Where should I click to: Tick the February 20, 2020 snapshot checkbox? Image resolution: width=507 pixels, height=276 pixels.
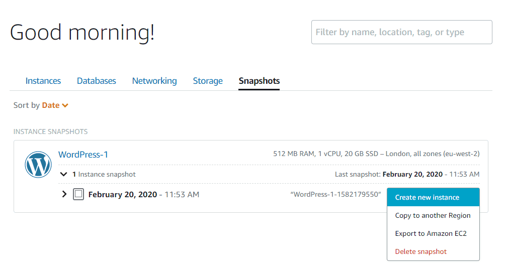78,194
